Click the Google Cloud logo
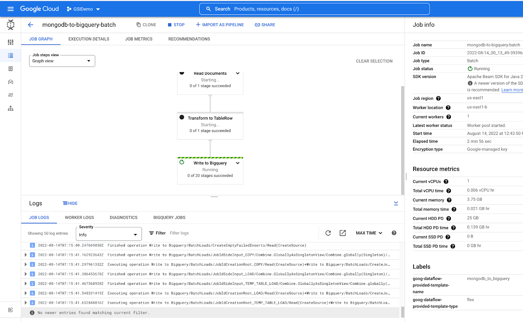This screenshot has height=322, width=523. coord(40,9)
